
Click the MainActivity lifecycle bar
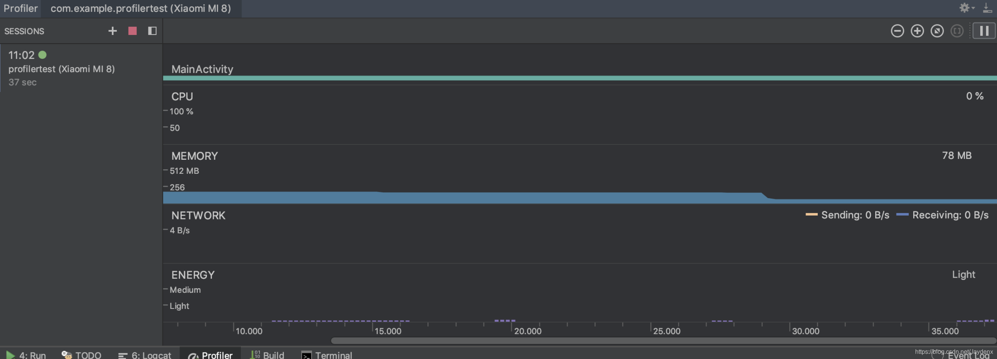click(580, 78)
